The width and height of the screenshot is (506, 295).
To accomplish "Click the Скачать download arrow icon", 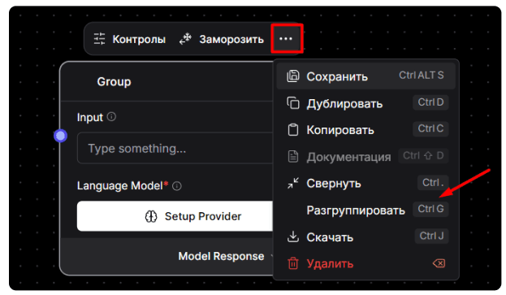I will [x=293, y=236].
